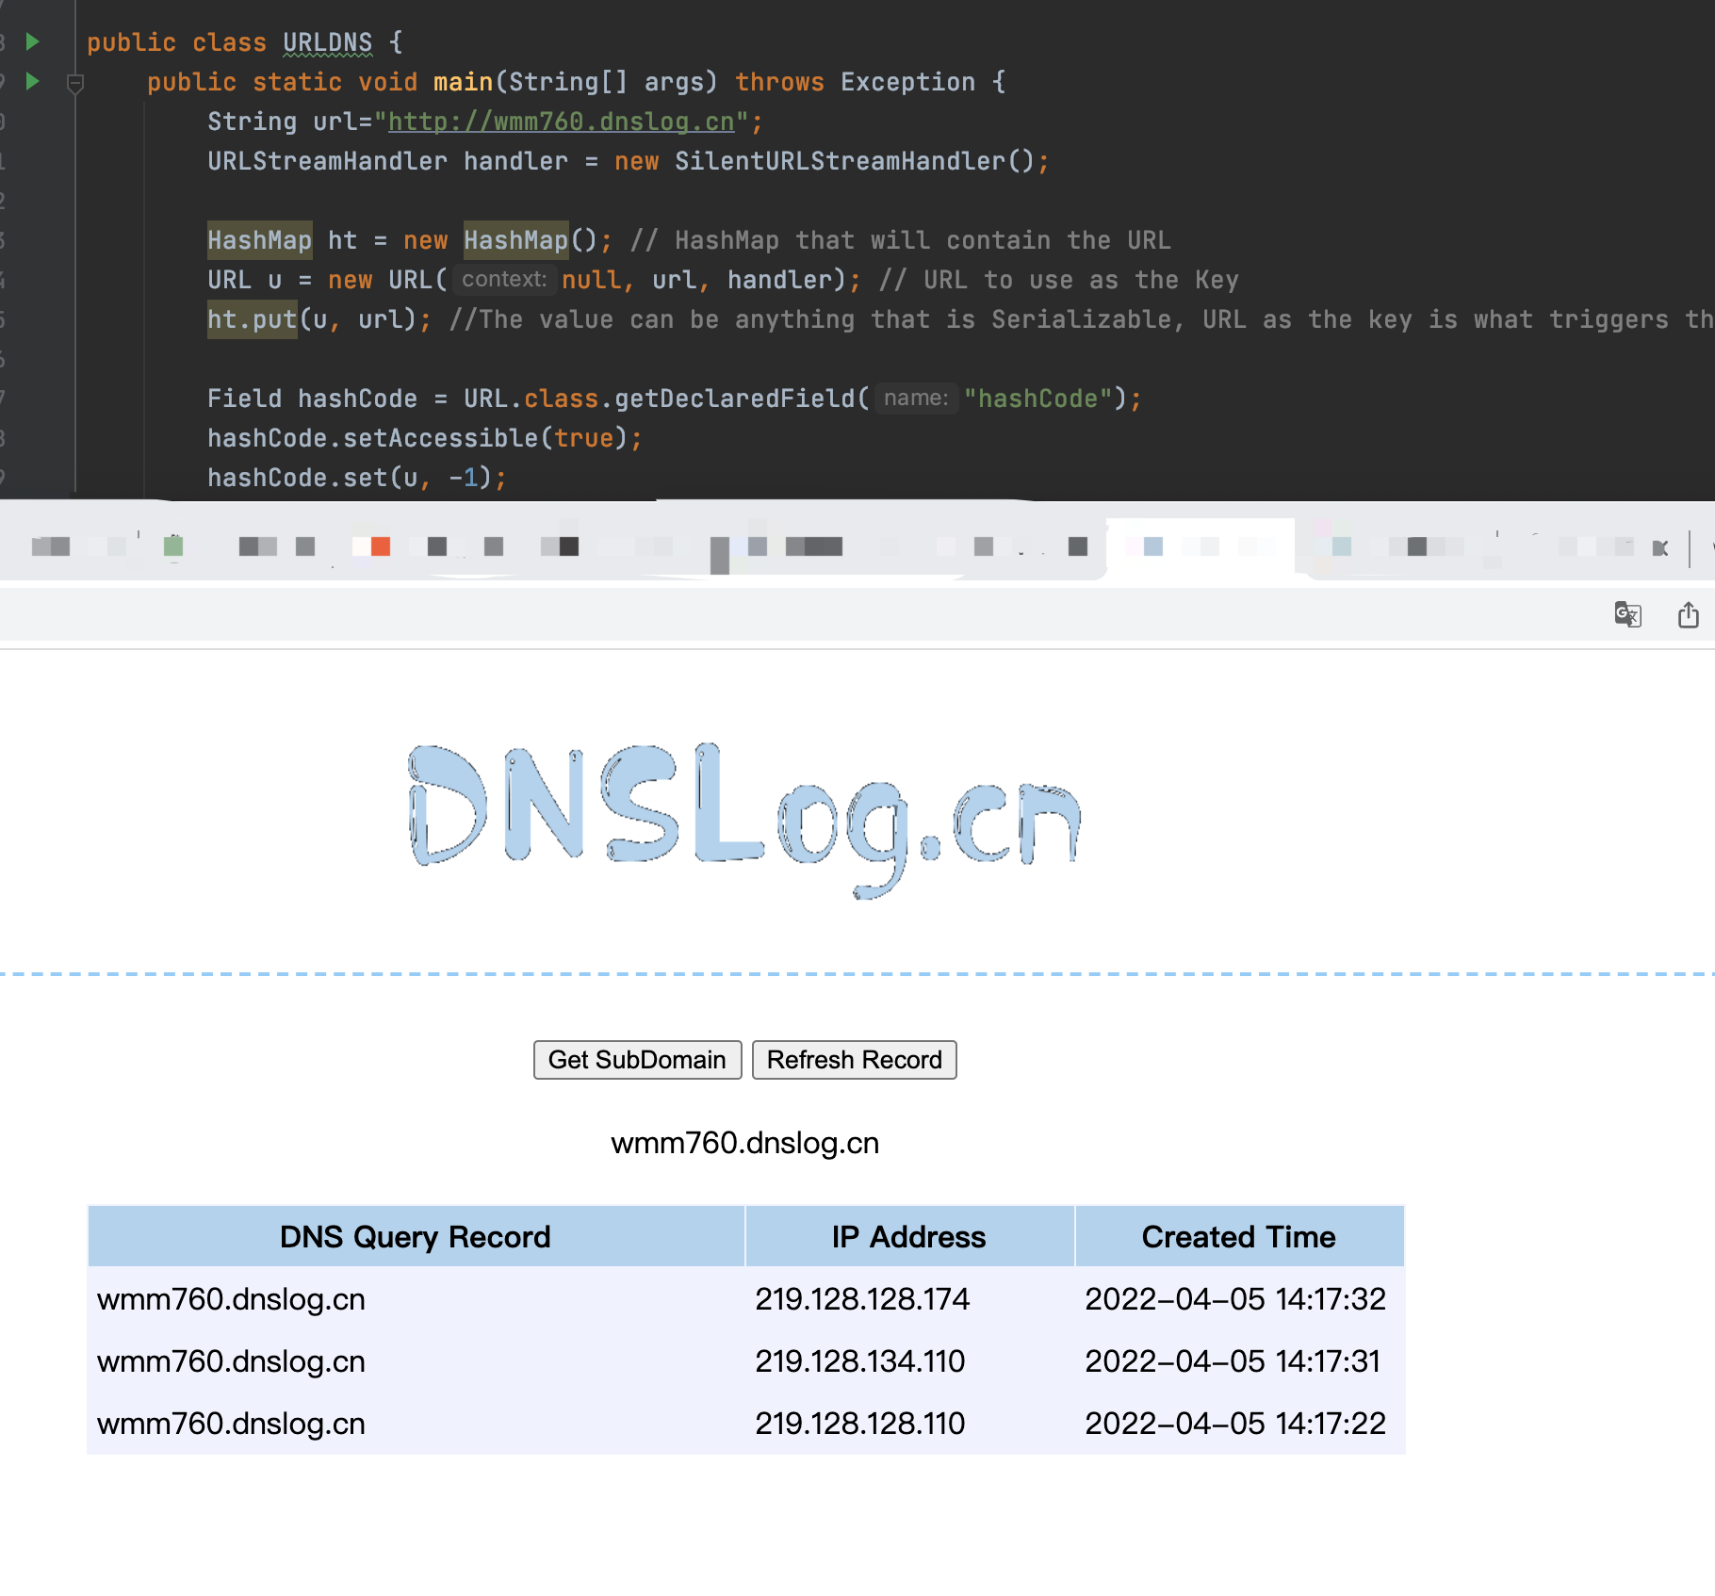Select the IP address 219.128.134.110

(860, 1361)
